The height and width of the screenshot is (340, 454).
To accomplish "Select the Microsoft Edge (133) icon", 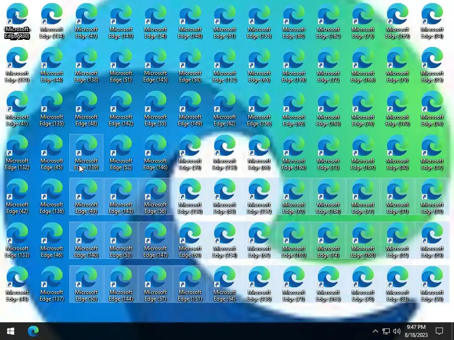I will point(17,240).
